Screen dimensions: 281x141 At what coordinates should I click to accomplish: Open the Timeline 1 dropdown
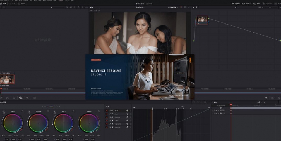140,7
